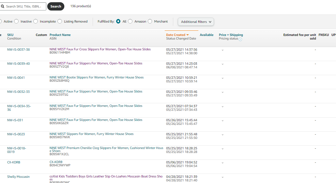Open SKU link NW-IS-0037-38
The image size is (336, 183).
pyautogui.click(x=18, y=50)
